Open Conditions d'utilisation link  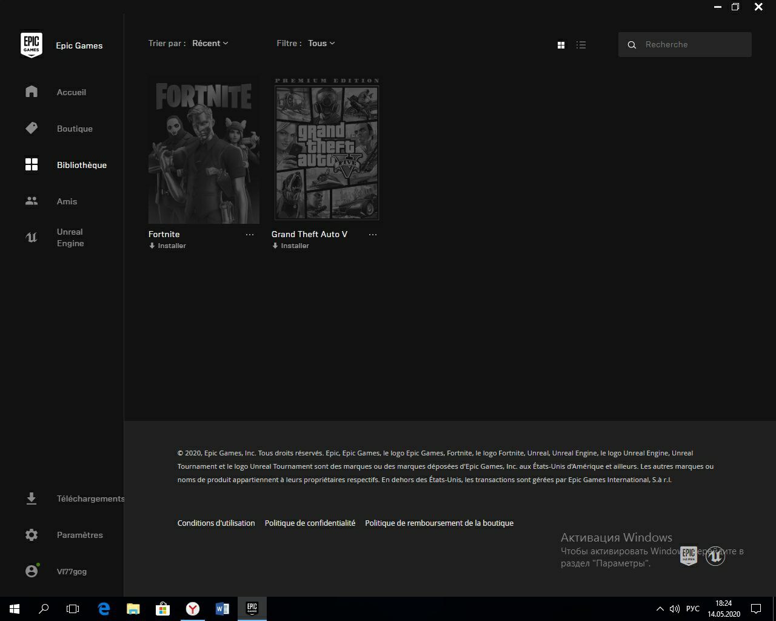[x=216, y=523]
